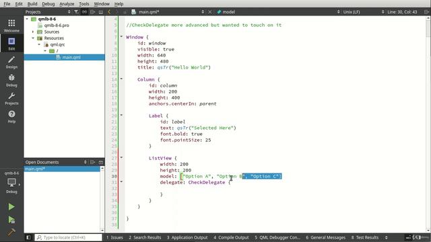Open the Help mode
Image resolution: width=431 pixels, height=242 pixels.
pos(11,116)
